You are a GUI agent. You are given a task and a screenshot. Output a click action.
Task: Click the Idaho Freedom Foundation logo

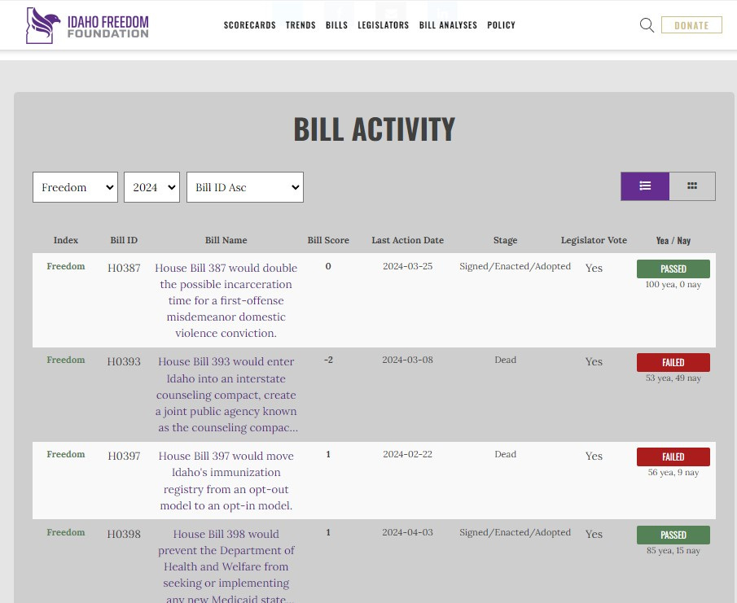87,25
